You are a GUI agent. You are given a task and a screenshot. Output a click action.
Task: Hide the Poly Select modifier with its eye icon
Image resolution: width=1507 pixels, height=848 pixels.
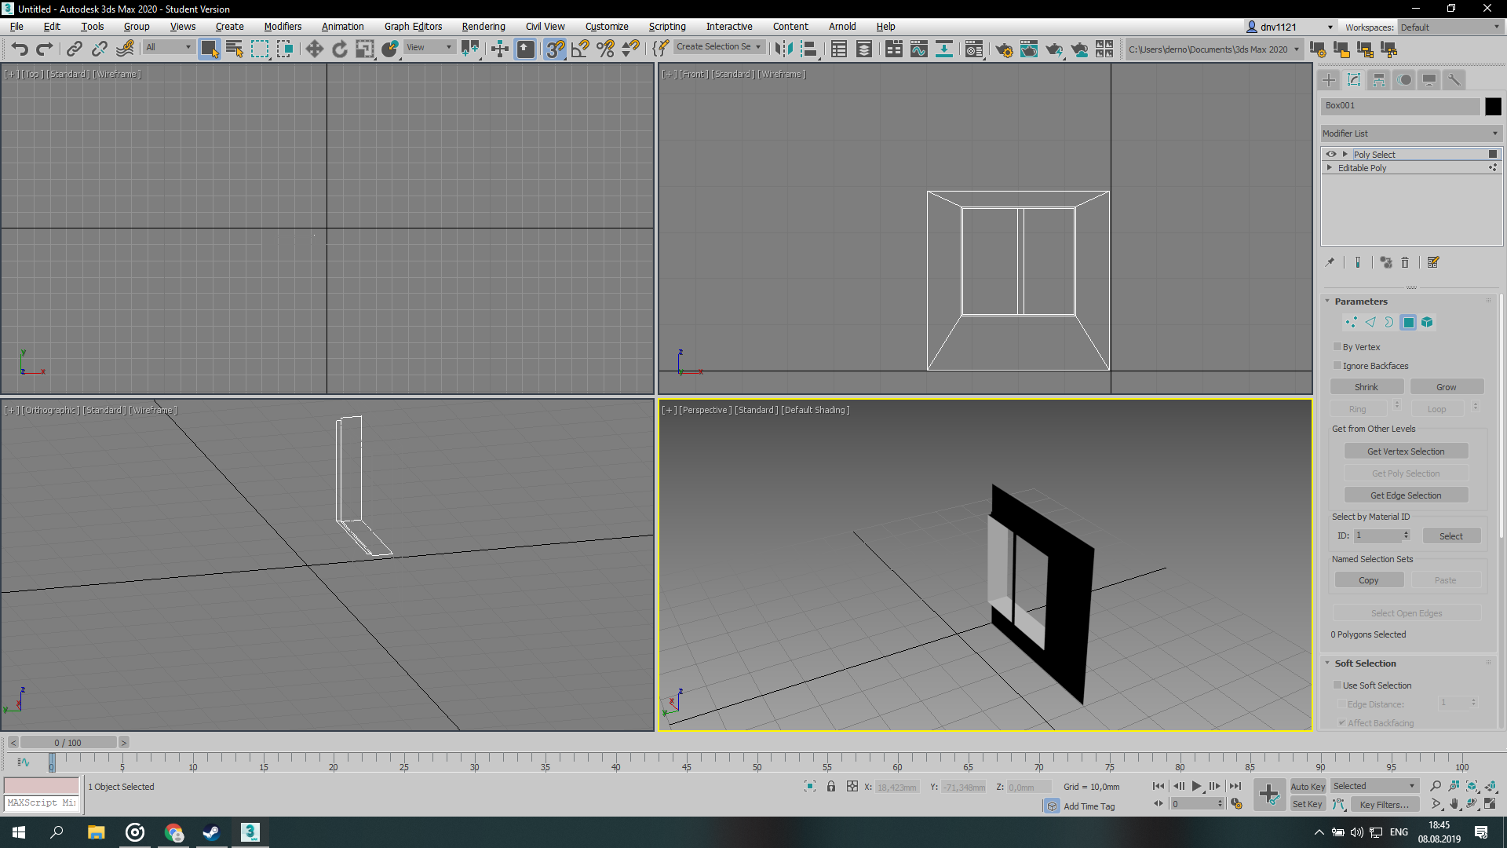coord(1331,155)
